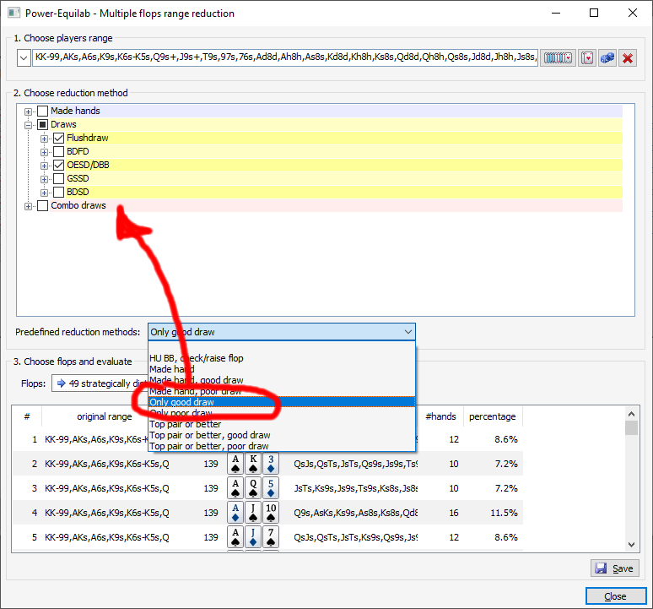Enable the BDFD checkbox

coord(59,151)
